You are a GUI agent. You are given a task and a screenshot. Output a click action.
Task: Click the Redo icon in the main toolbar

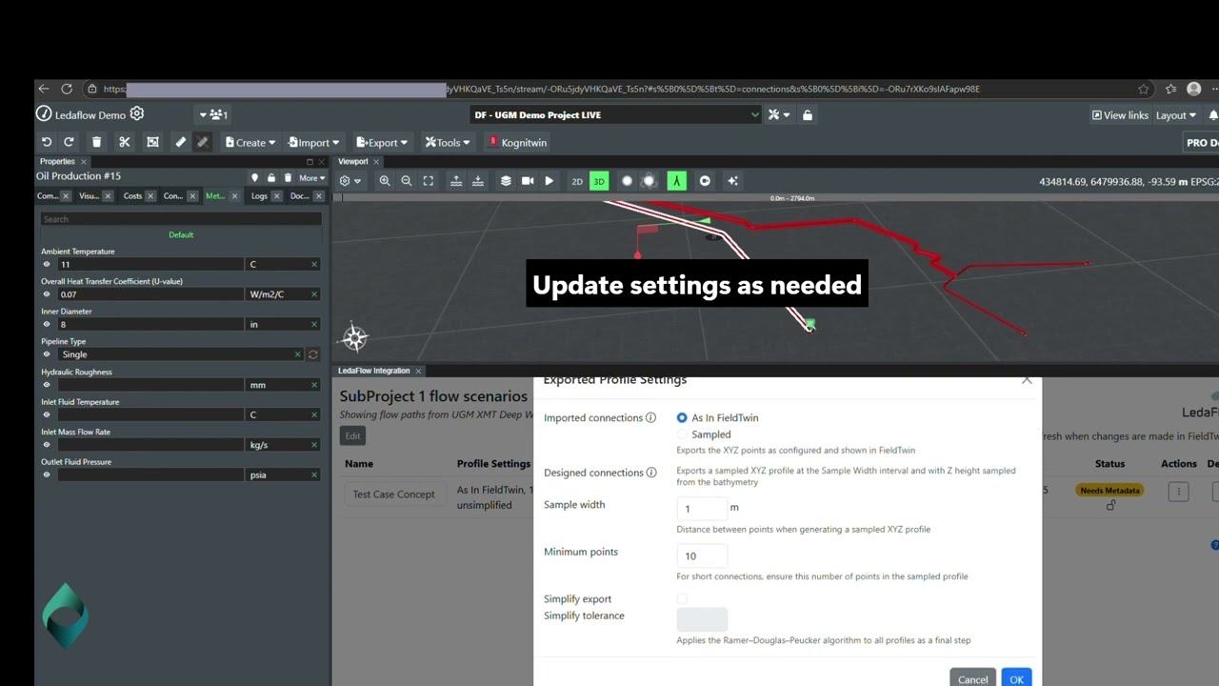click(69, 142)
